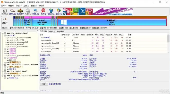Image resolution: width=170 pixels, height=94 pixels.
Task: Open the 帮助(H) menu
Action: (x=41, y=6)
